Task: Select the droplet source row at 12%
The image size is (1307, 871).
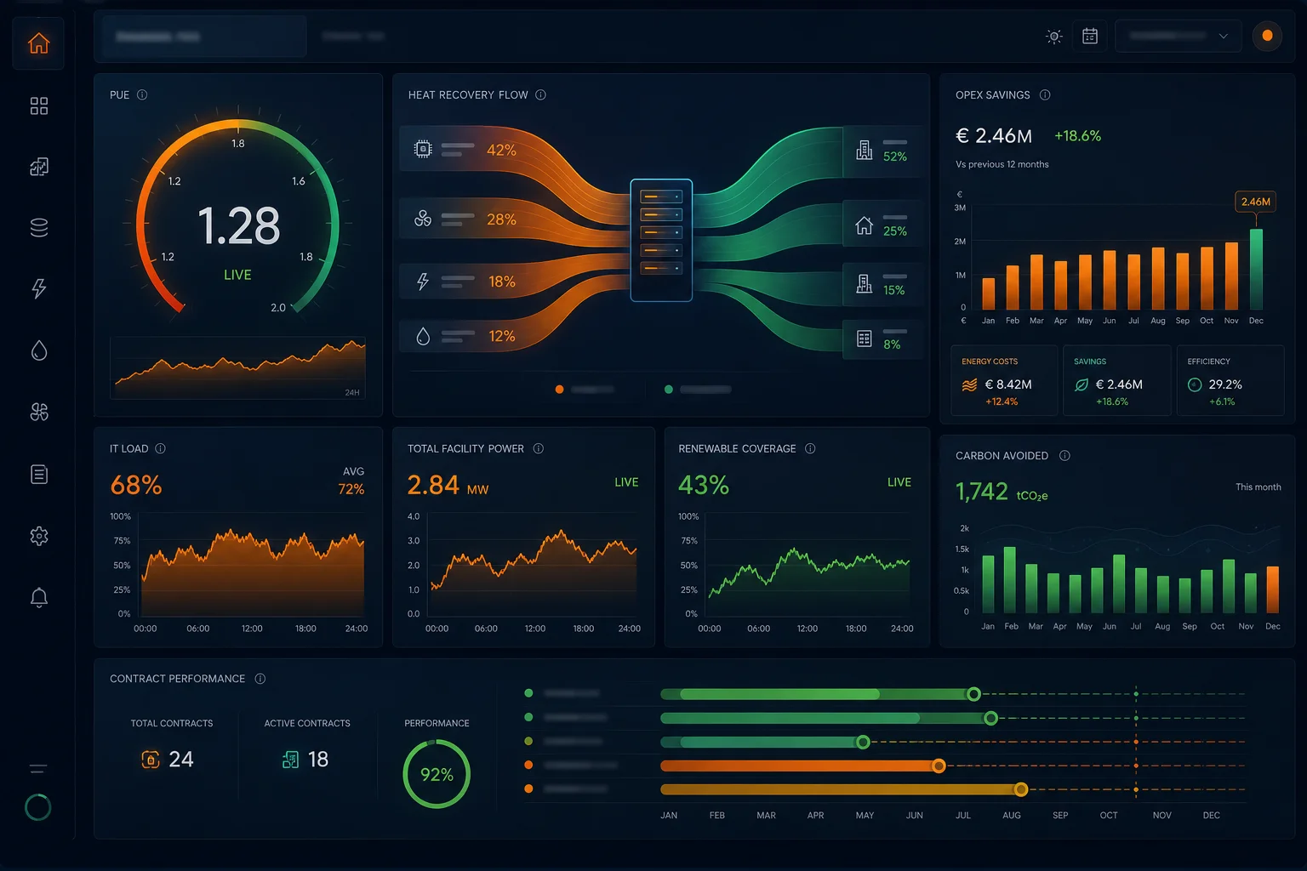Action: tap(465, 336)
